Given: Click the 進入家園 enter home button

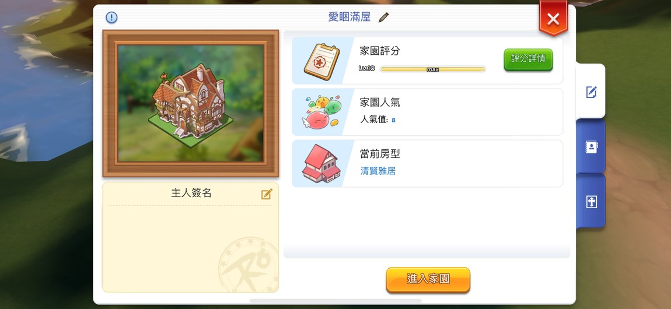Looking at the screenshot, I should (x=428, y=280).
